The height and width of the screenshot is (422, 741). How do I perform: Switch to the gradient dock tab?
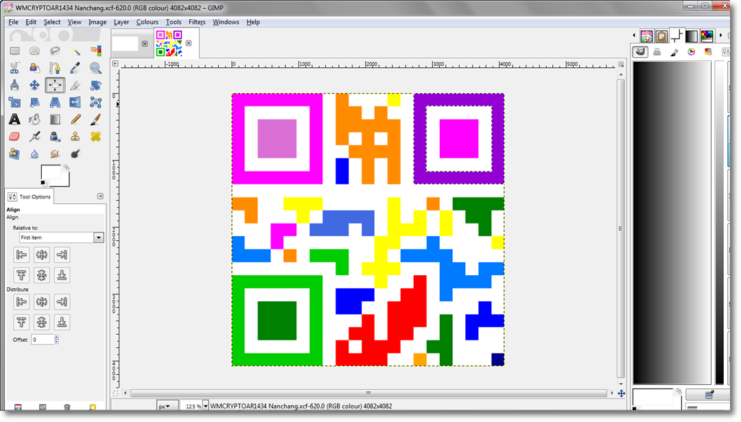[x=692, y=36]
